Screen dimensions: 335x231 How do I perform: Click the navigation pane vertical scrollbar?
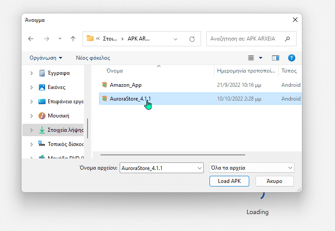[x=88, y=128]
